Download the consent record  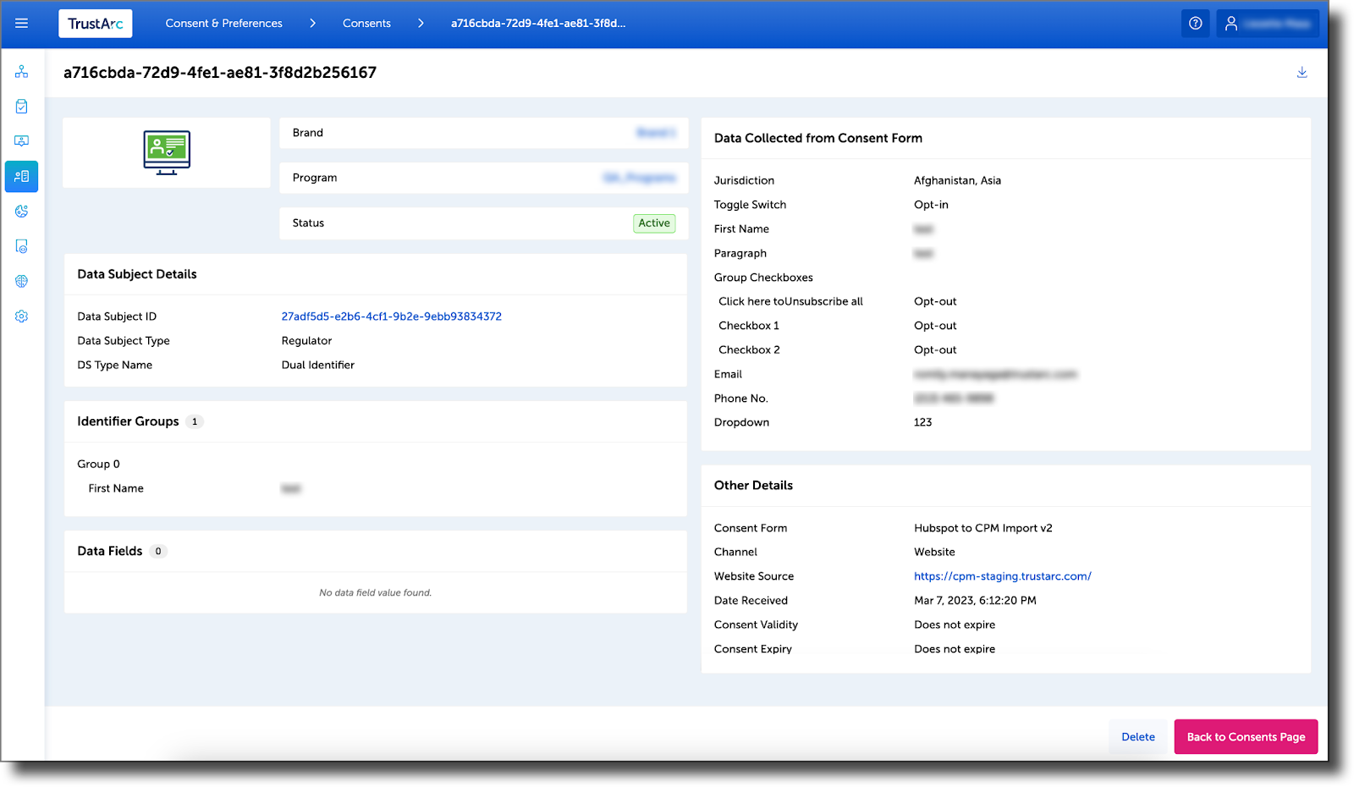point(1302,73)
